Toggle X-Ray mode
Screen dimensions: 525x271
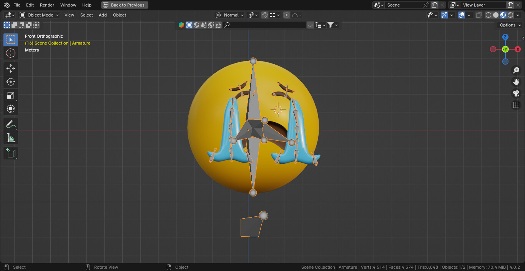click(478, 15)
